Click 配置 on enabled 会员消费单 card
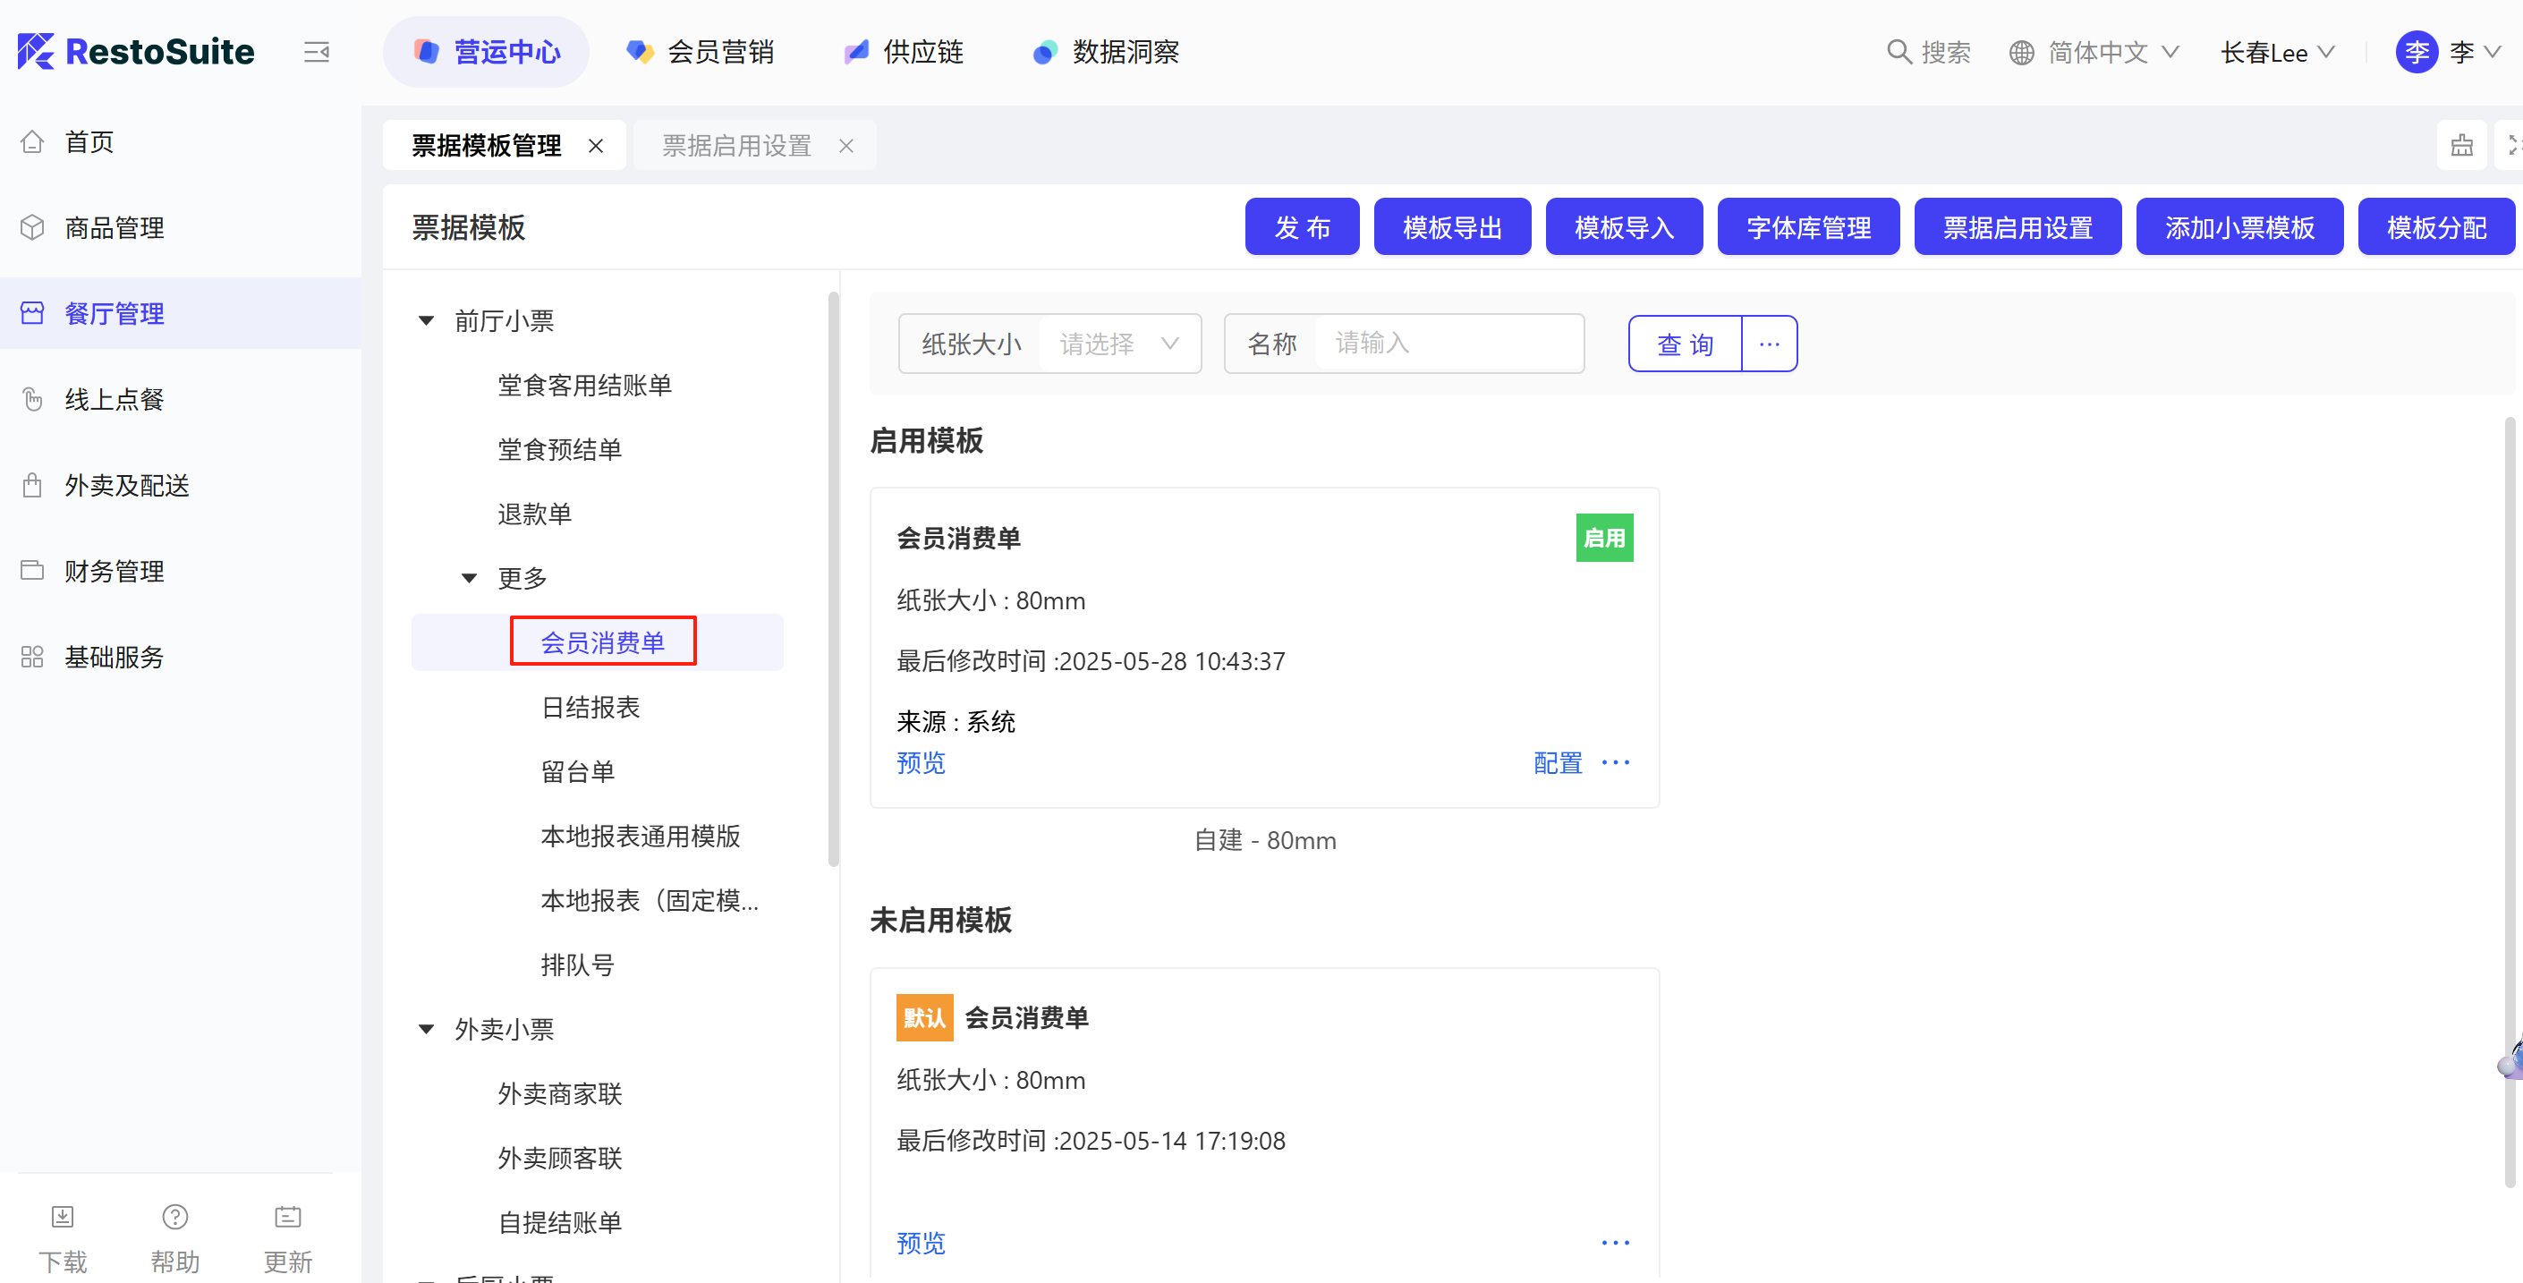Image resolution: width=2523 pixels, height=1283 pixels. point(1558,762)
